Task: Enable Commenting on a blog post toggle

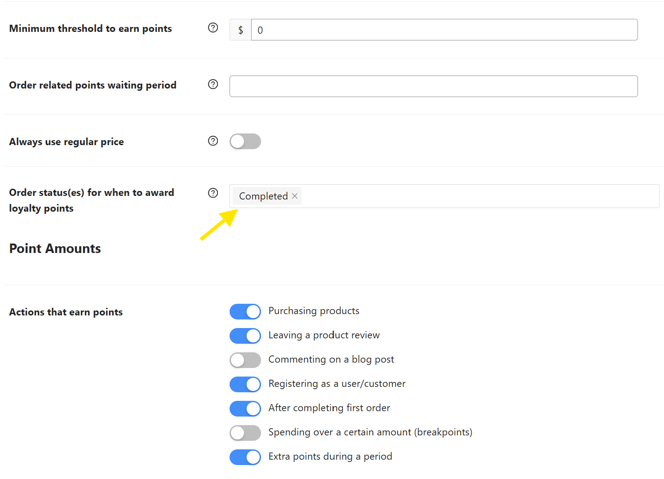Action: 245,360
